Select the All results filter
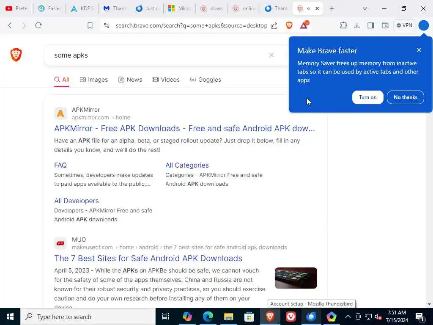The width and height of the screenshot is (433, 325). pyautogui.click(x=62, y=80)
